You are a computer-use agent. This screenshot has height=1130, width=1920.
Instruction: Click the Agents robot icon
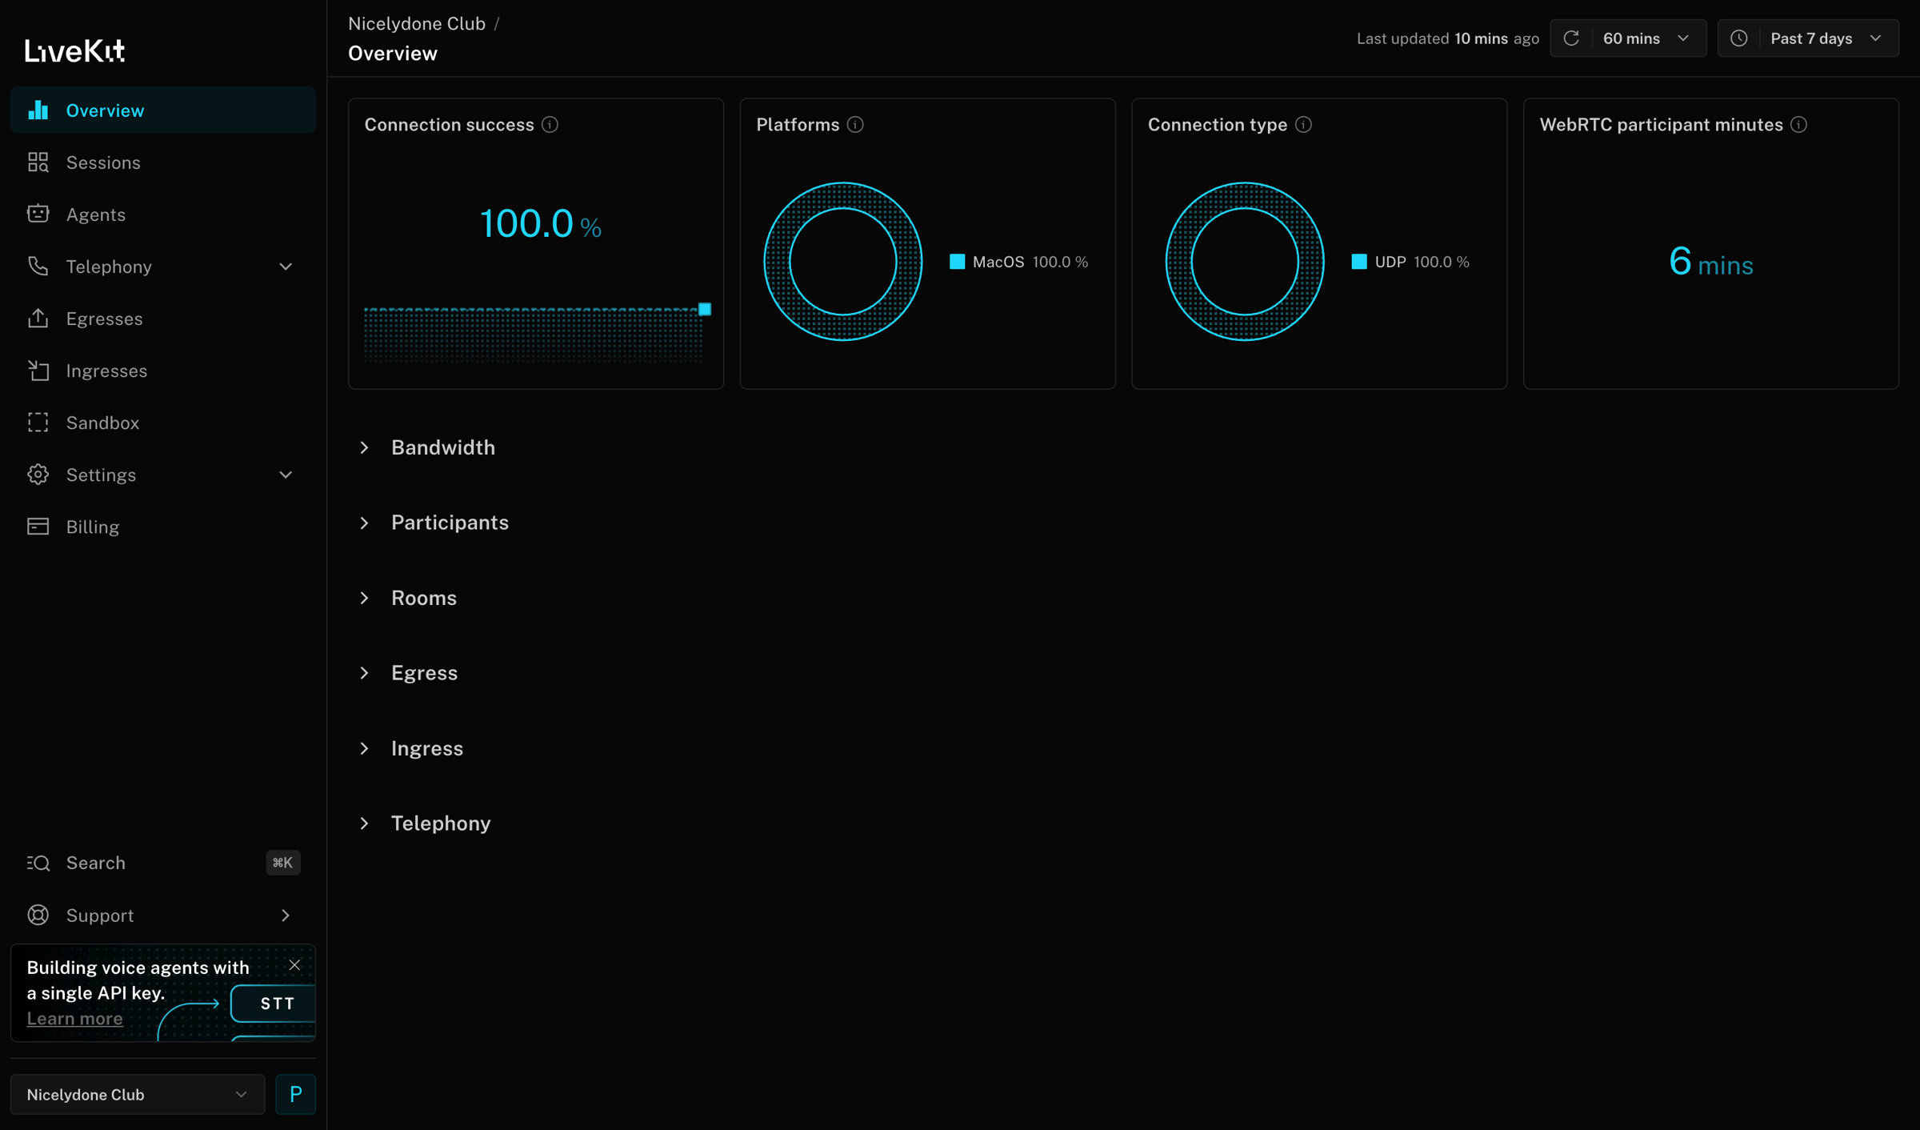tap(38, 214)
